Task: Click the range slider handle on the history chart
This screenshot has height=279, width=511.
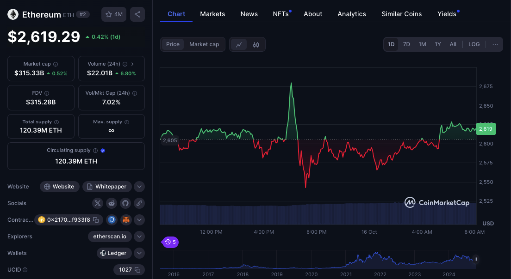Action: 476,259
